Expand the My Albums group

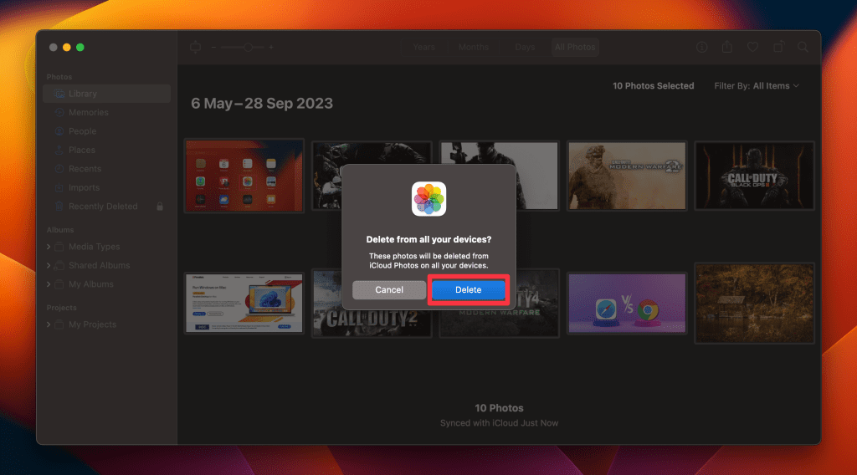pos(49,284)
